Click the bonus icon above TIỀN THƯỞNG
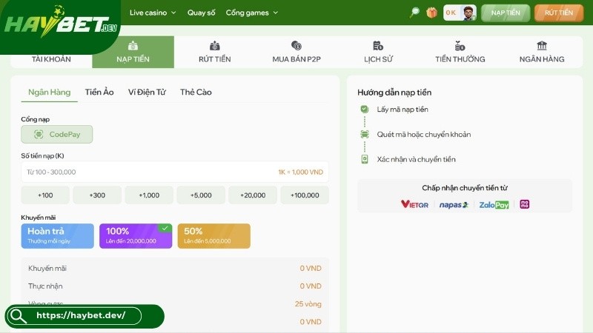Image resolution: width=593 pixels, height=333 pixels. tap(460, 46)
